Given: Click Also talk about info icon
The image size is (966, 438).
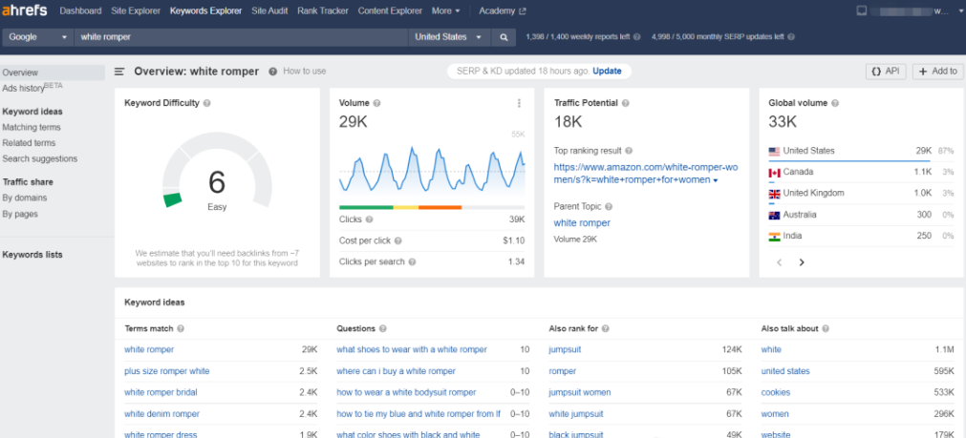Looking at the screenshot, I should (x=826, y=329).
